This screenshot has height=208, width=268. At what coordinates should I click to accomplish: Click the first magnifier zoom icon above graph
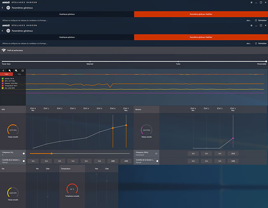[9, 70]
